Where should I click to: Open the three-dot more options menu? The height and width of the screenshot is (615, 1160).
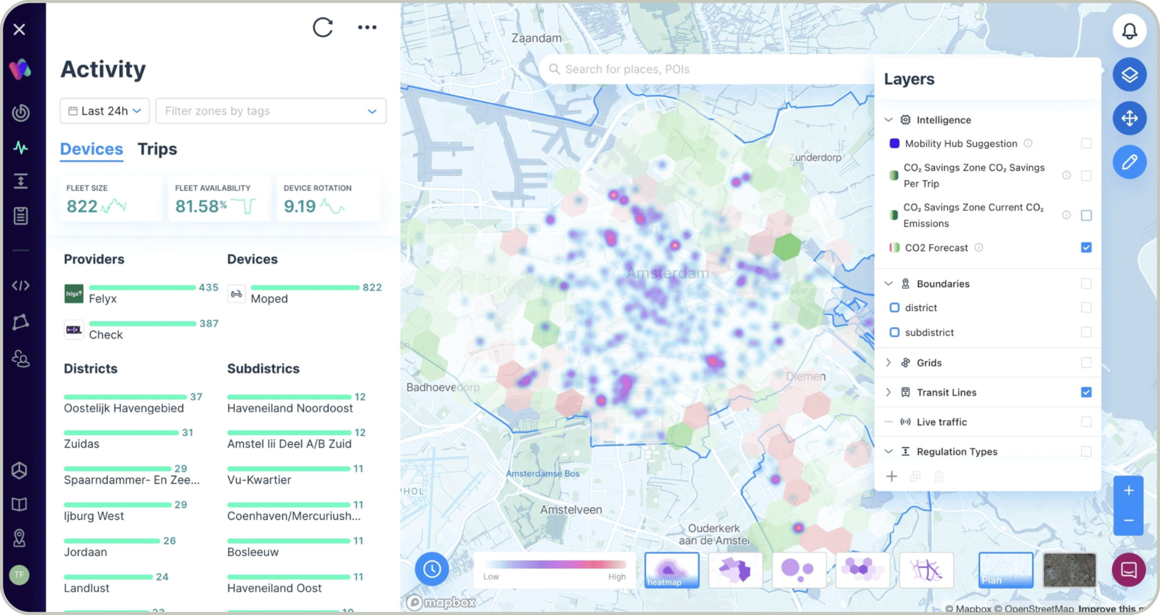click(x=367, y=27)
